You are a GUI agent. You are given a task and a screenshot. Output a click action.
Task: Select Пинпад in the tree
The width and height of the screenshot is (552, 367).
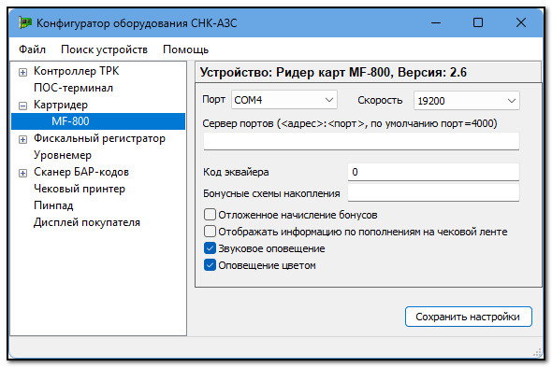pyautogui.click(x=53, y=205)
